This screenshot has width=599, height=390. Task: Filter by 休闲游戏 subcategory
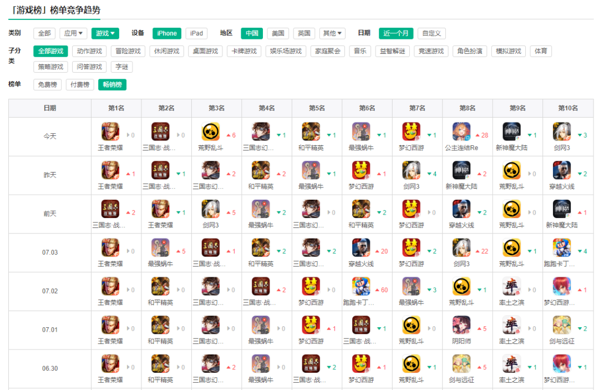[x=166, y=51]
